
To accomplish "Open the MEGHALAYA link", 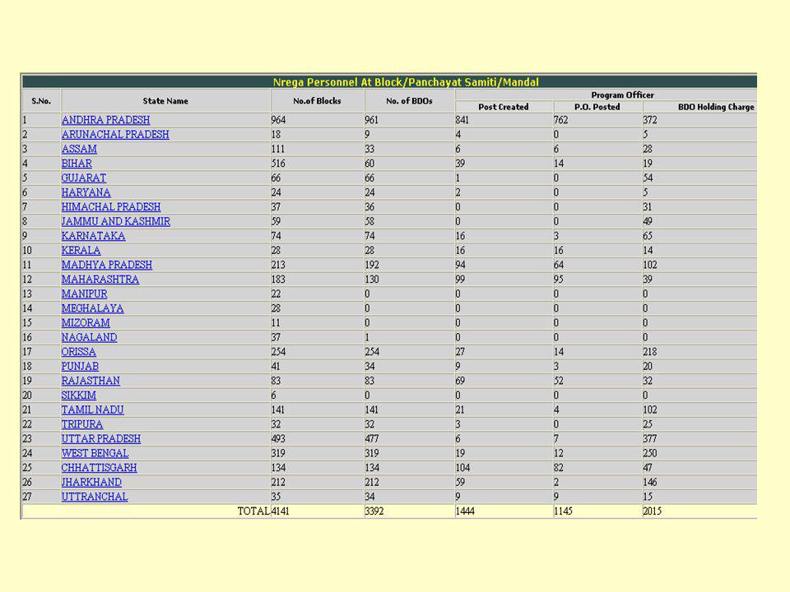I will pyautogui.click(x=93, y=308).
